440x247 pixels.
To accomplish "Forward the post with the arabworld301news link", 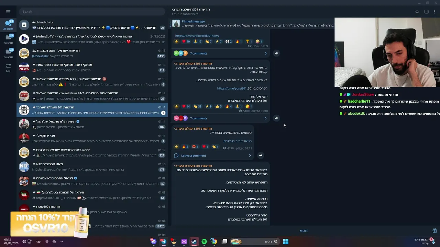I will tap(276, 53).
